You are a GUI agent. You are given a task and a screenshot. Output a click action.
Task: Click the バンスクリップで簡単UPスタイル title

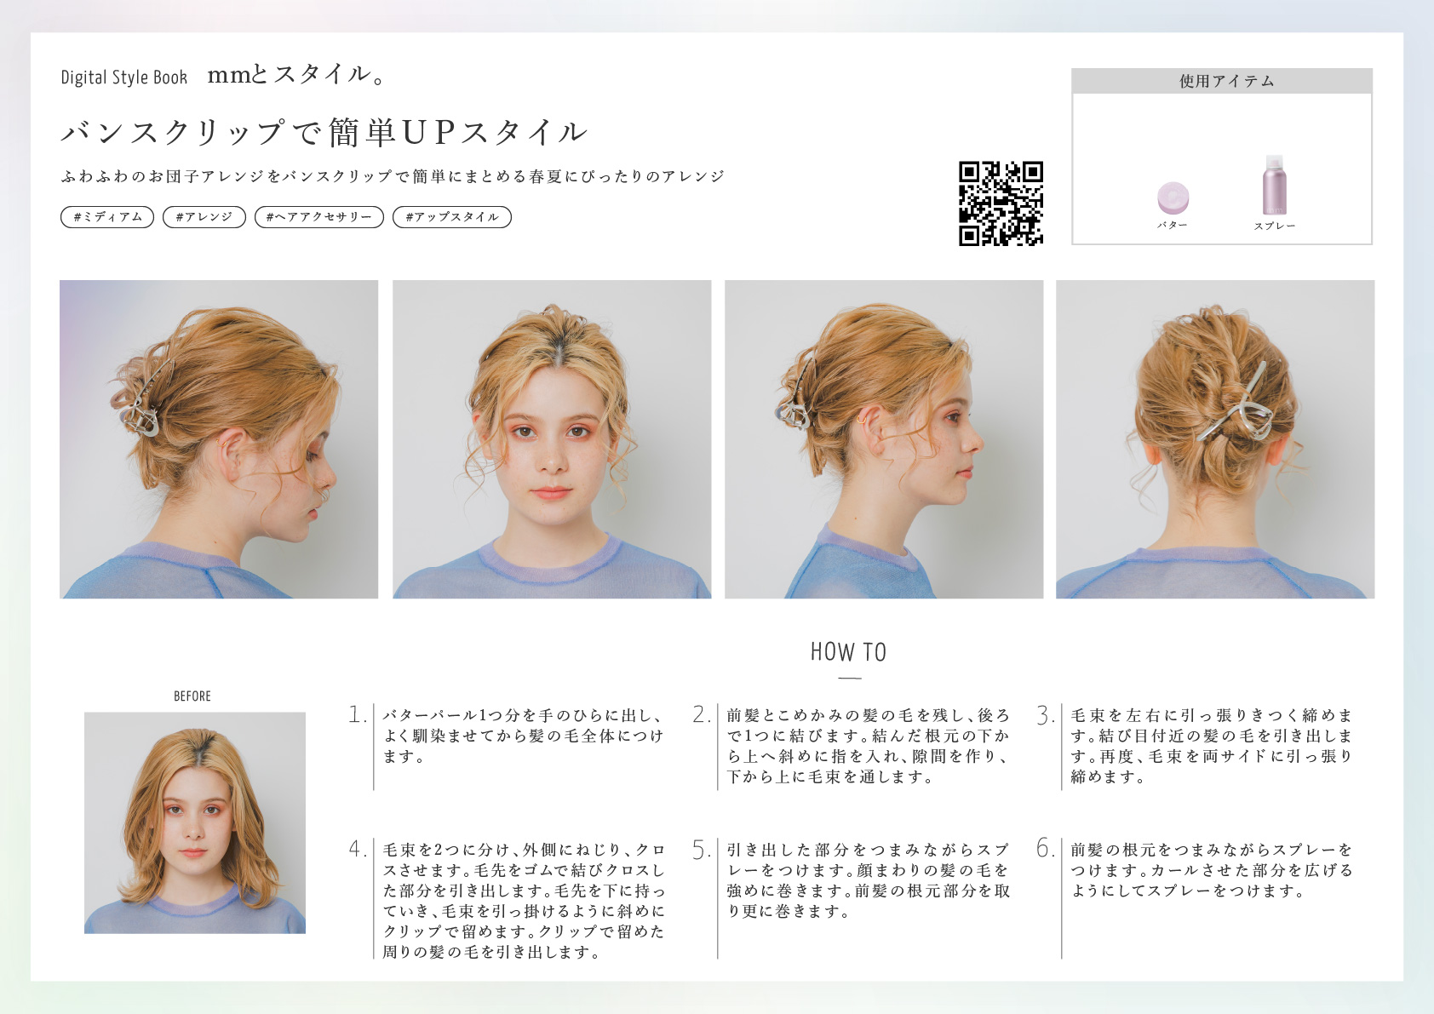click(x=324, y=132)
